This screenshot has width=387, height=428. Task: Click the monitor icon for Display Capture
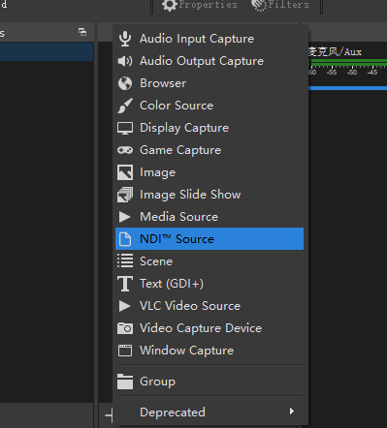click(x=125, y=128)
